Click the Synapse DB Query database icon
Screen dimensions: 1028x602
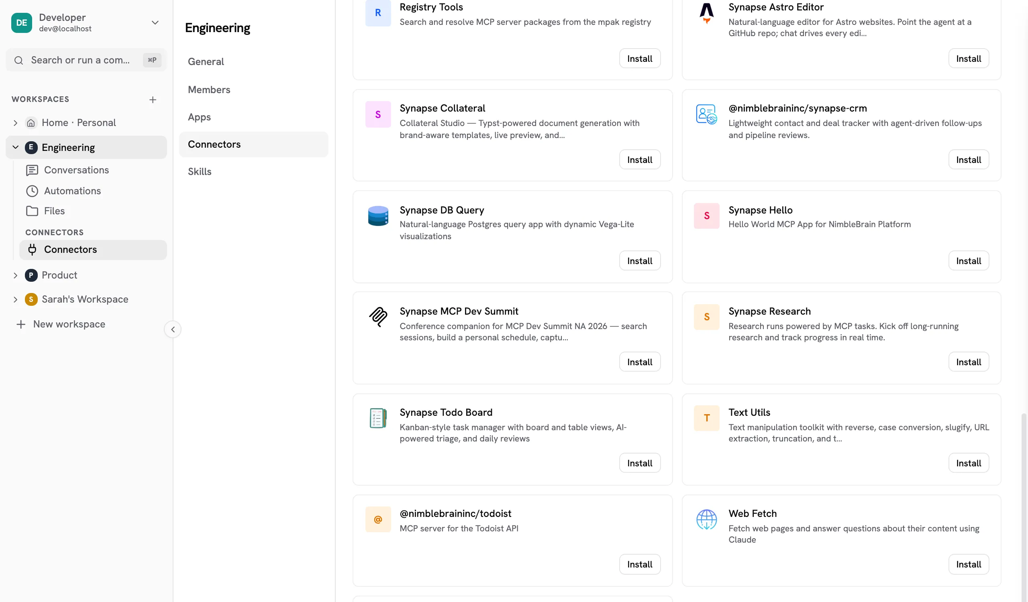point(378,216)
